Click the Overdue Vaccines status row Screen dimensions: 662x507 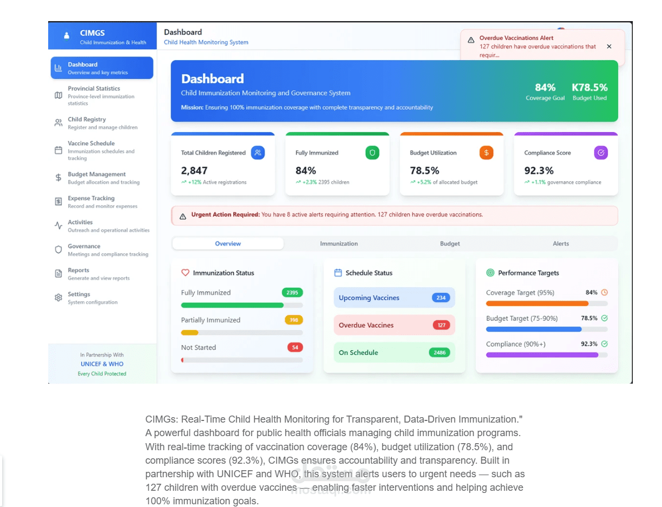coord(395,325)
